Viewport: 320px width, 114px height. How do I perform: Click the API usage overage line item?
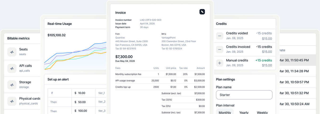pyautogui.click(x=160, y=81)
